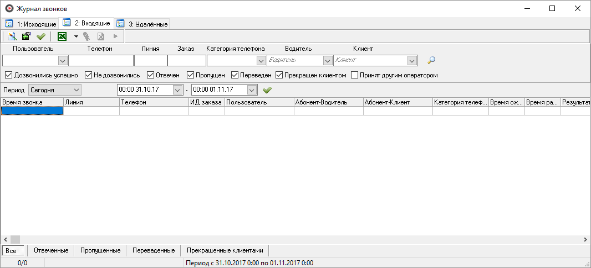Click the 'Телефон' column header

pos(154,102)
